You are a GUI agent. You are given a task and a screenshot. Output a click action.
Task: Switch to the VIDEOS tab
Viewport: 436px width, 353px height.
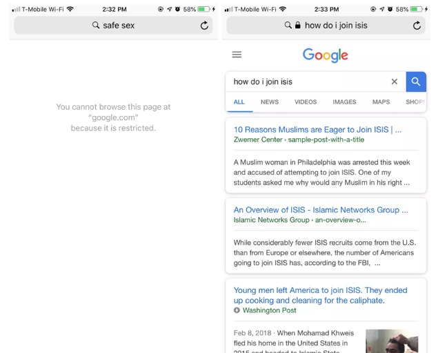306,102
